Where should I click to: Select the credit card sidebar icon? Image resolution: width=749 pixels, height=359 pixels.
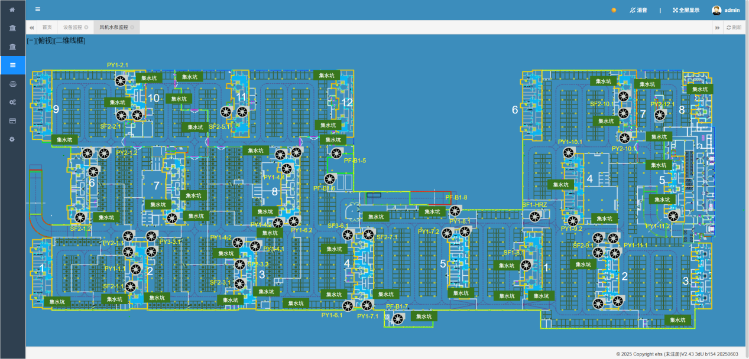pos(12,120)
